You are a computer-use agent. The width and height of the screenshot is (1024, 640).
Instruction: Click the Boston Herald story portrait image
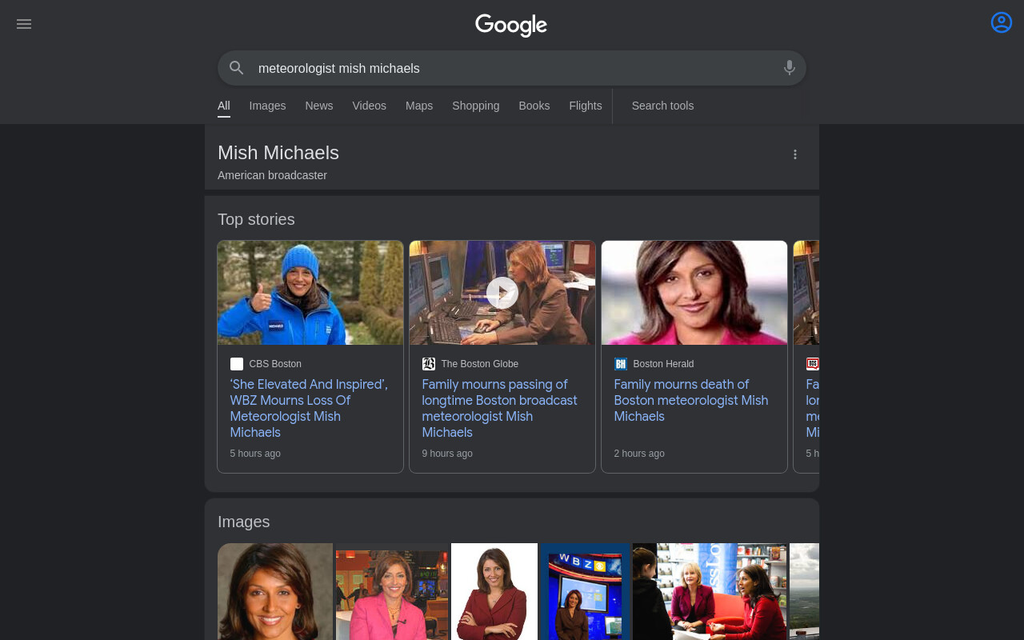pos(694,293)
